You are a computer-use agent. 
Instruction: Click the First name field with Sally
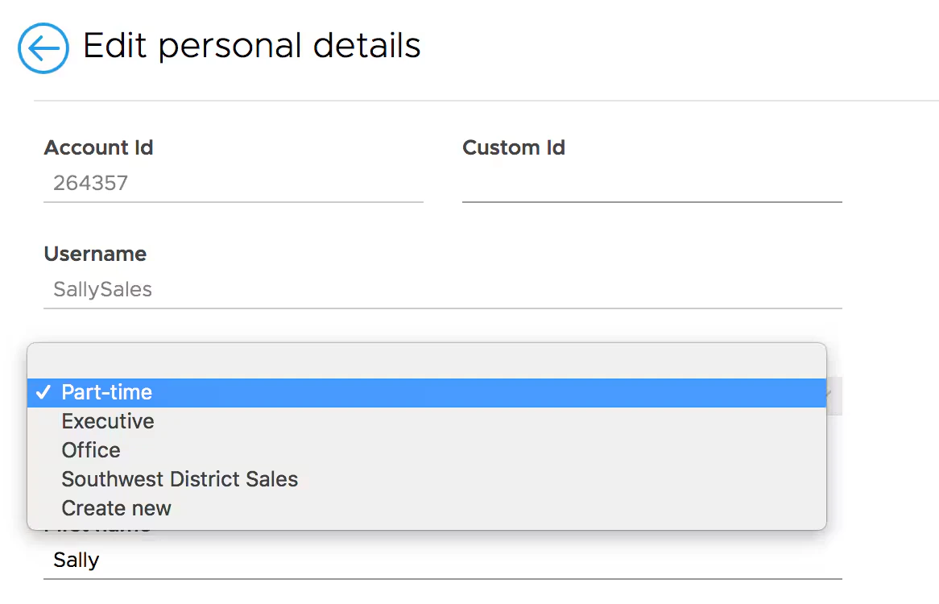443,560
